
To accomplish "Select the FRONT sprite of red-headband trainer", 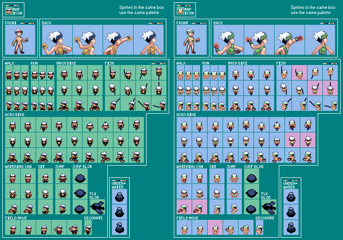I will (x=20, y=39).
